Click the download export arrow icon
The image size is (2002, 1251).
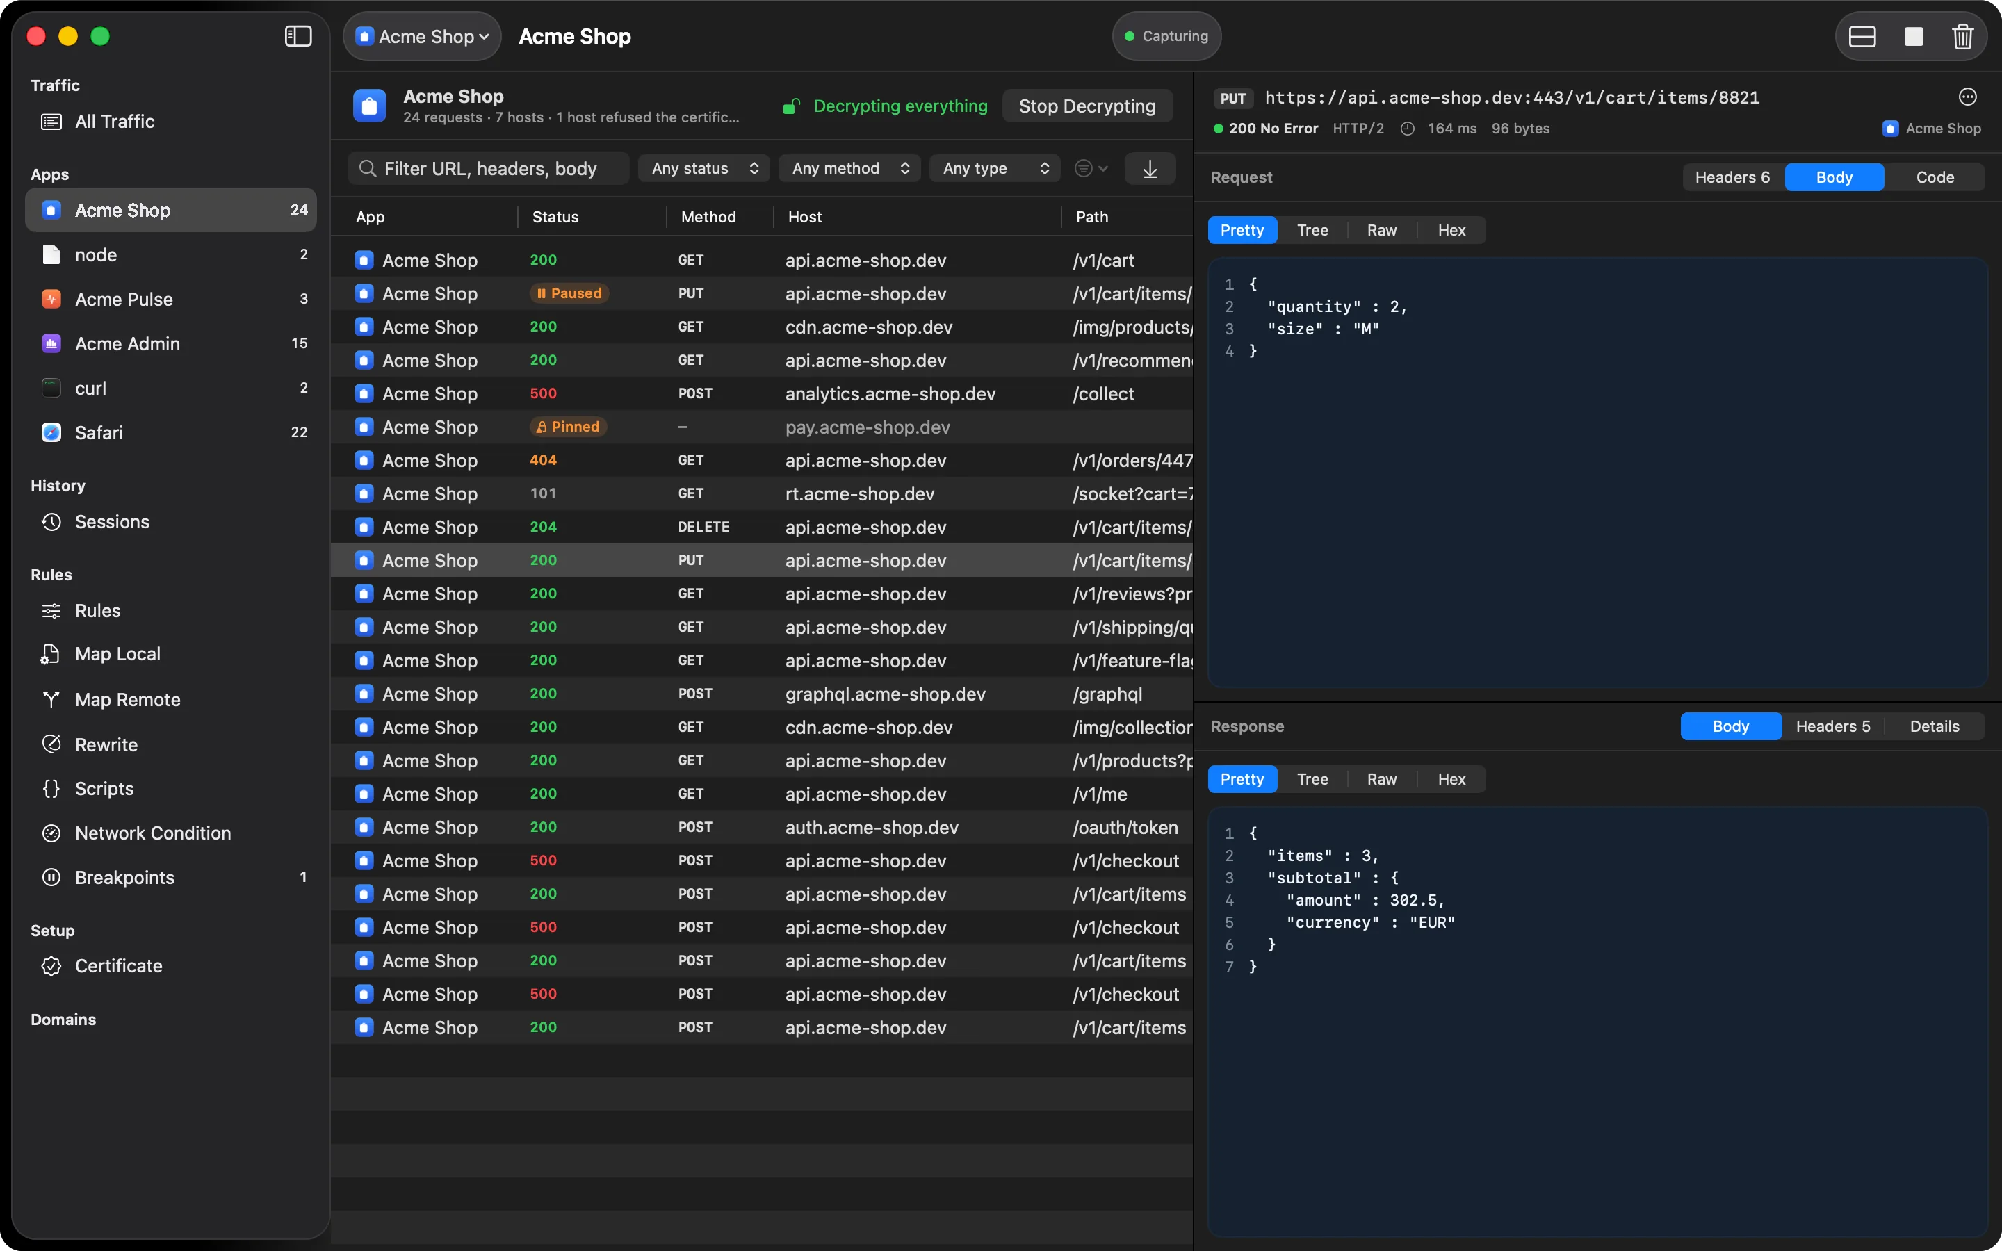(1150, 169)
